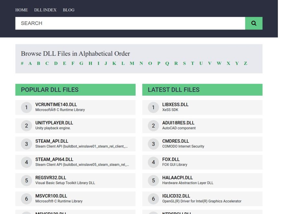Viewport: 285px width, 214px height.
Task: Open LIBXESS.DLL in latest files
Action: coord(175,105)
